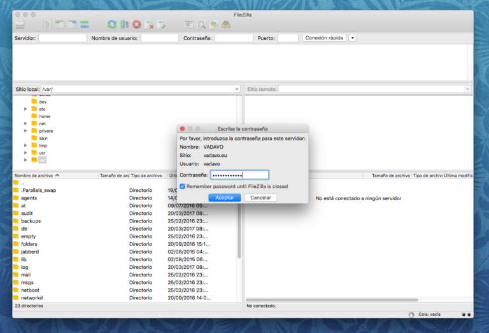Select the 'audit' directory row
Viewport: 489px width, 333px height.
[x=125, y=213]
